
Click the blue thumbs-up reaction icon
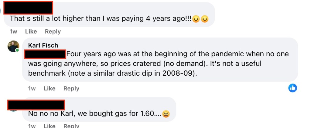pos(292,88)
